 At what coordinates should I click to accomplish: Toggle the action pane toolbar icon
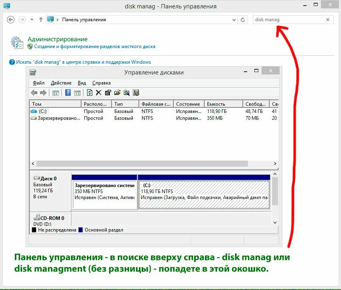(77, 93)
